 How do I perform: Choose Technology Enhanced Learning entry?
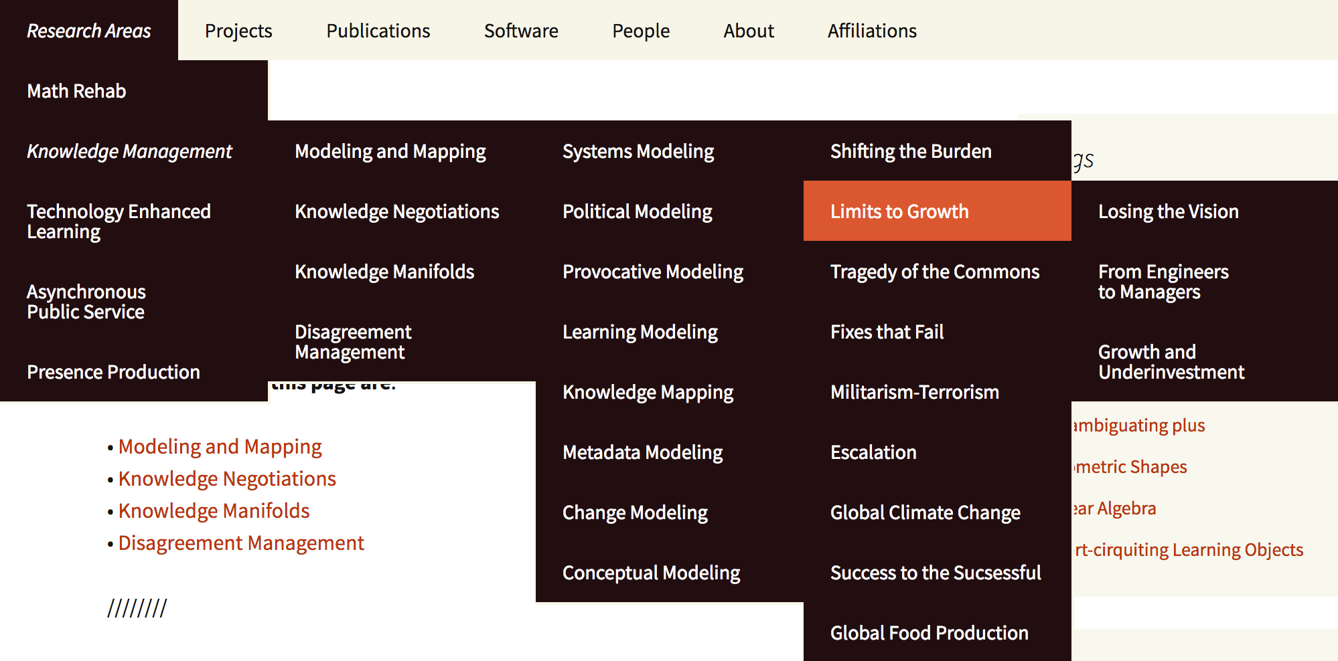tap(119, 221)
